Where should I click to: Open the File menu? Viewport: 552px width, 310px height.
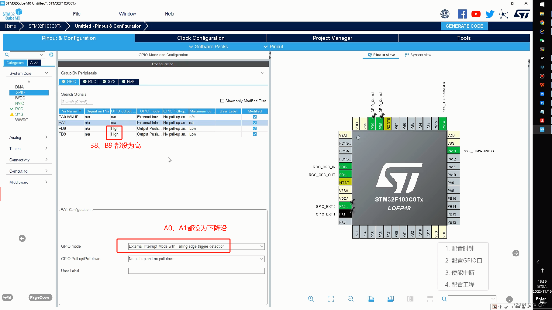77,14
